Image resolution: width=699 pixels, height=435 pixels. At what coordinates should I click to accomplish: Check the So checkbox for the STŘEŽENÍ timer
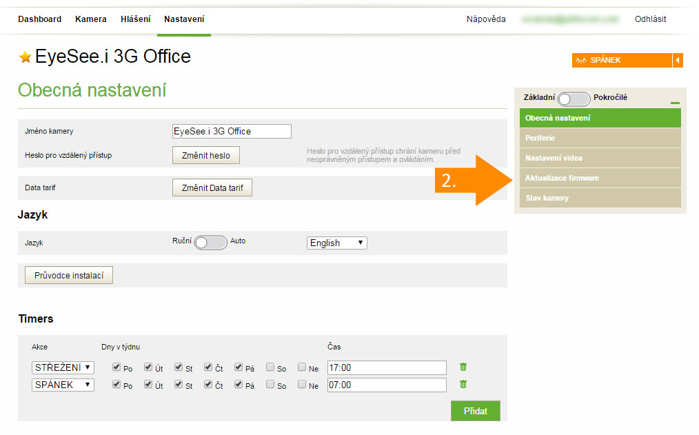[270, 367]
